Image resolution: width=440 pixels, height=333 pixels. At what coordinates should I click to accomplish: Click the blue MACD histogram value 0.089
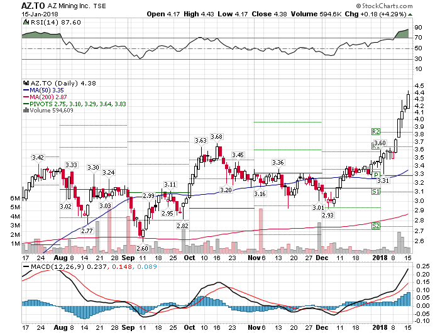click(x=147, y=266)
